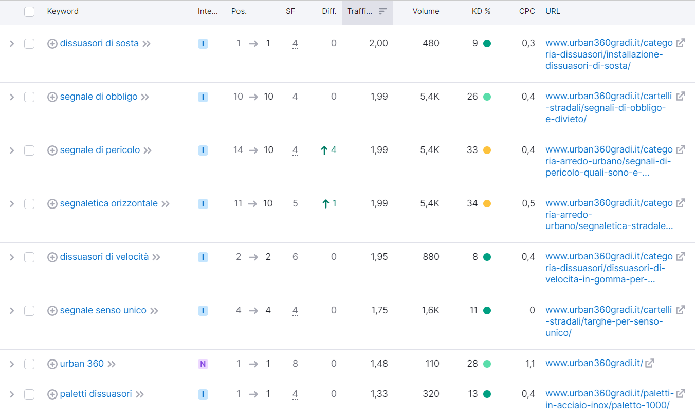
Task: Add 'segnaletica orizzontale' with its plus icon
Action: coord(52,204)
